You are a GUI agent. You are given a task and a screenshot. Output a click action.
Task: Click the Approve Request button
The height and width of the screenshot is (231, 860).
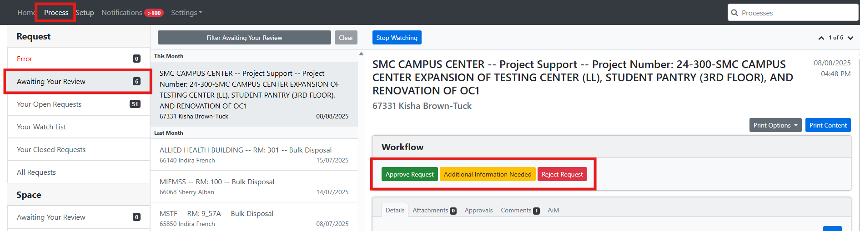409,174
